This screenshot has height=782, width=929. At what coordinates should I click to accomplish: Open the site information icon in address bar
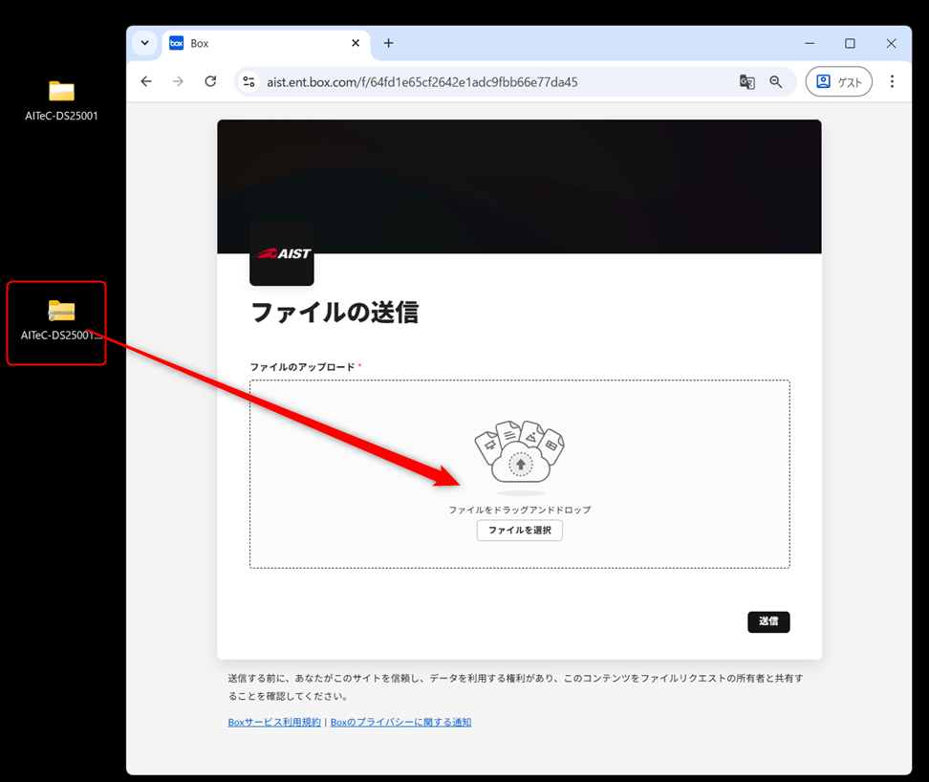coord(248,82)
